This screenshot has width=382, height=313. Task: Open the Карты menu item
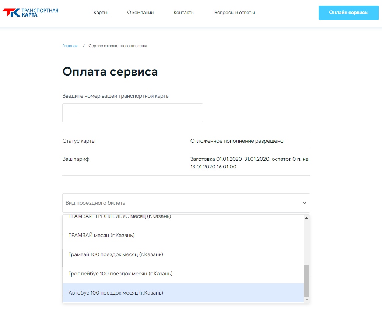click(100, 13)
